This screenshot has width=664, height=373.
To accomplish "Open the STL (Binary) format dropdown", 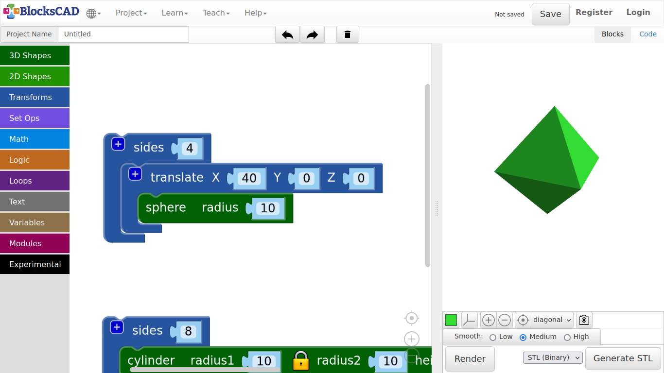I will click(553, 358).
